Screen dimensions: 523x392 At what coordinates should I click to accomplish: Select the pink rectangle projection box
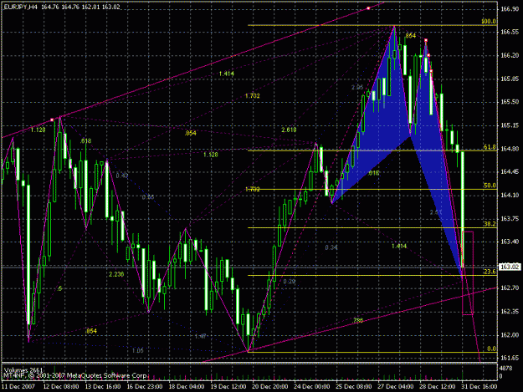click(x=468, y=272)
